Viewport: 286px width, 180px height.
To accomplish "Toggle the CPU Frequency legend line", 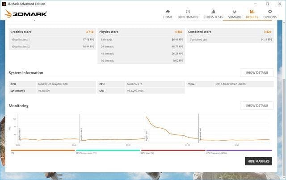I will click(x=238, y=151).
